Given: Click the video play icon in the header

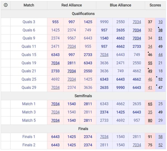Looking at the screenshot, I should click(x=6, y=5).
